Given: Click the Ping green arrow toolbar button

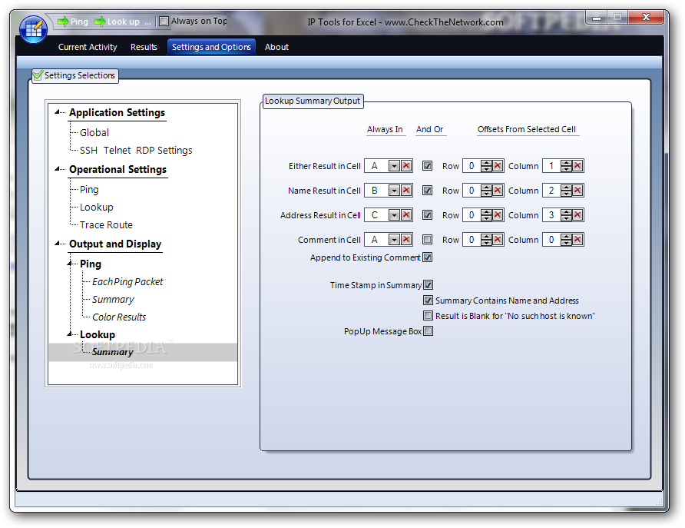Looking at the screenshot, I should tap(73, 22).
